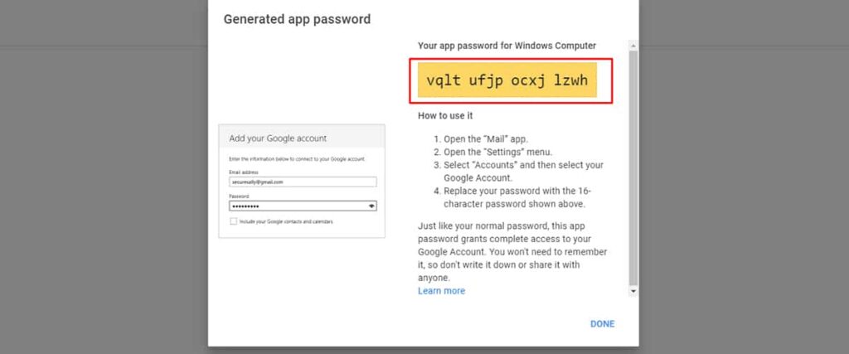Focus the Email address field

pyautogui.click(x=303, y=182)
